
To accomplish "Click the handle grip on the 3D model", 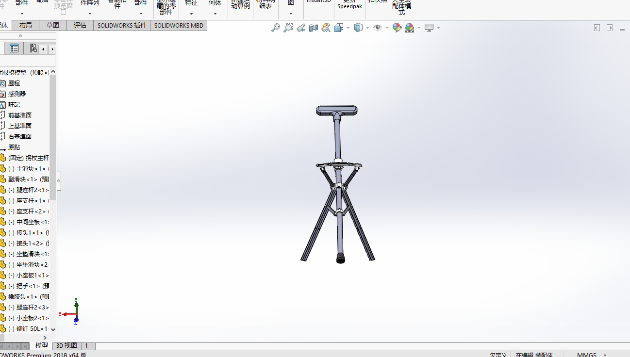I will point(338,110).
